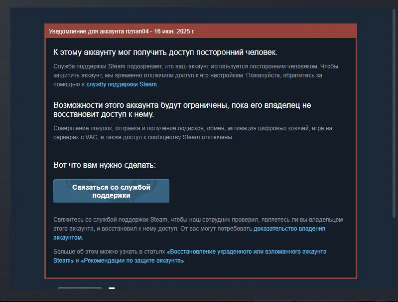The height and width of the screenshot is (302, 398).
Task: Click empty space inside notification below article links
Action: coord(201,271)
